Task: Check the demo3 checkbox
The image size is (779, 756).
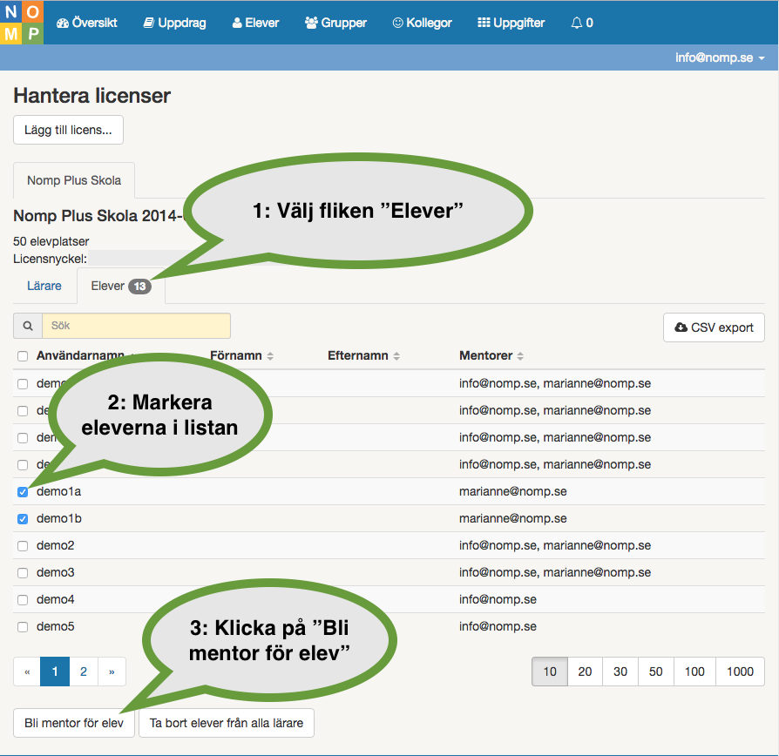Action: pos(23,573)
